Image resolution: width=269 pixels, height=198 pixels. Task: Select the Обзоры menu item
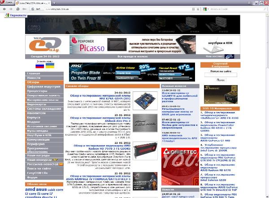pyautogui.click(x=44, y=82)
